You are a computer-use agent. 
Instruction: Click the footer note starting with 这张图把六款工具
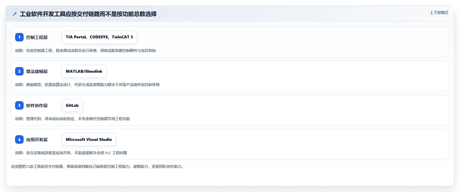pyautogui.click(x=98, y=166)
